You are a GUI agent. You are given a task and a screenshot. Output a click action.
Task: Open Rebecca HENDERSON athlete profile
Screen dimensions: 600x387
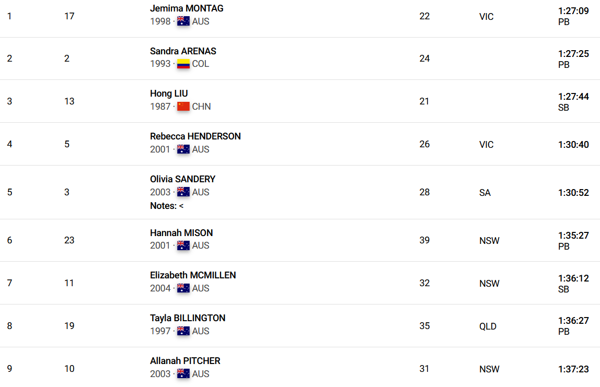point(195,136)
